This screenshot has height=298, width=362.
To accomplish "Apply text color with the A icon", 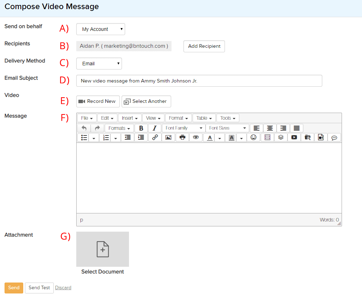I will [209, 138].
